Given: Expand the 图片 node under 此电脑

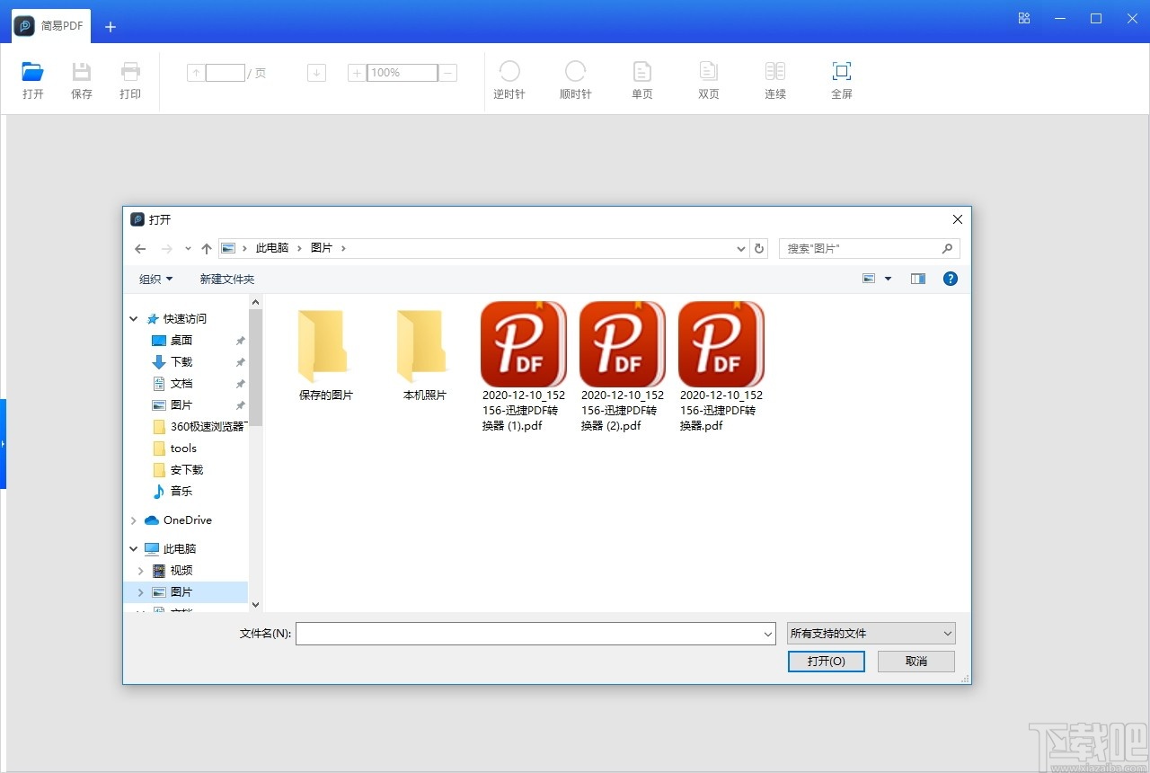Looking at the screenshot, I should [140, 592].
